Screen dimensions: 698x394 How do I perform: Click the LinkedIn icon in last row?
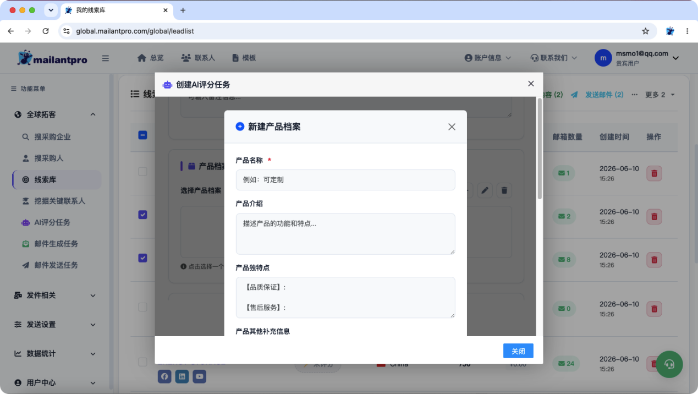point(182,376)
